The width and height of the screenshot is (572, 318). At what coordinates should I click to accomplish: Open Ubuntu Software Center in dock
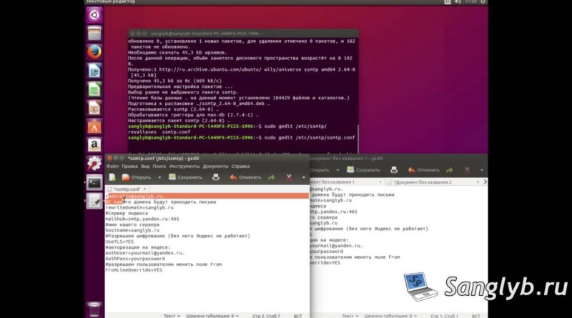(x=94, y=126)
